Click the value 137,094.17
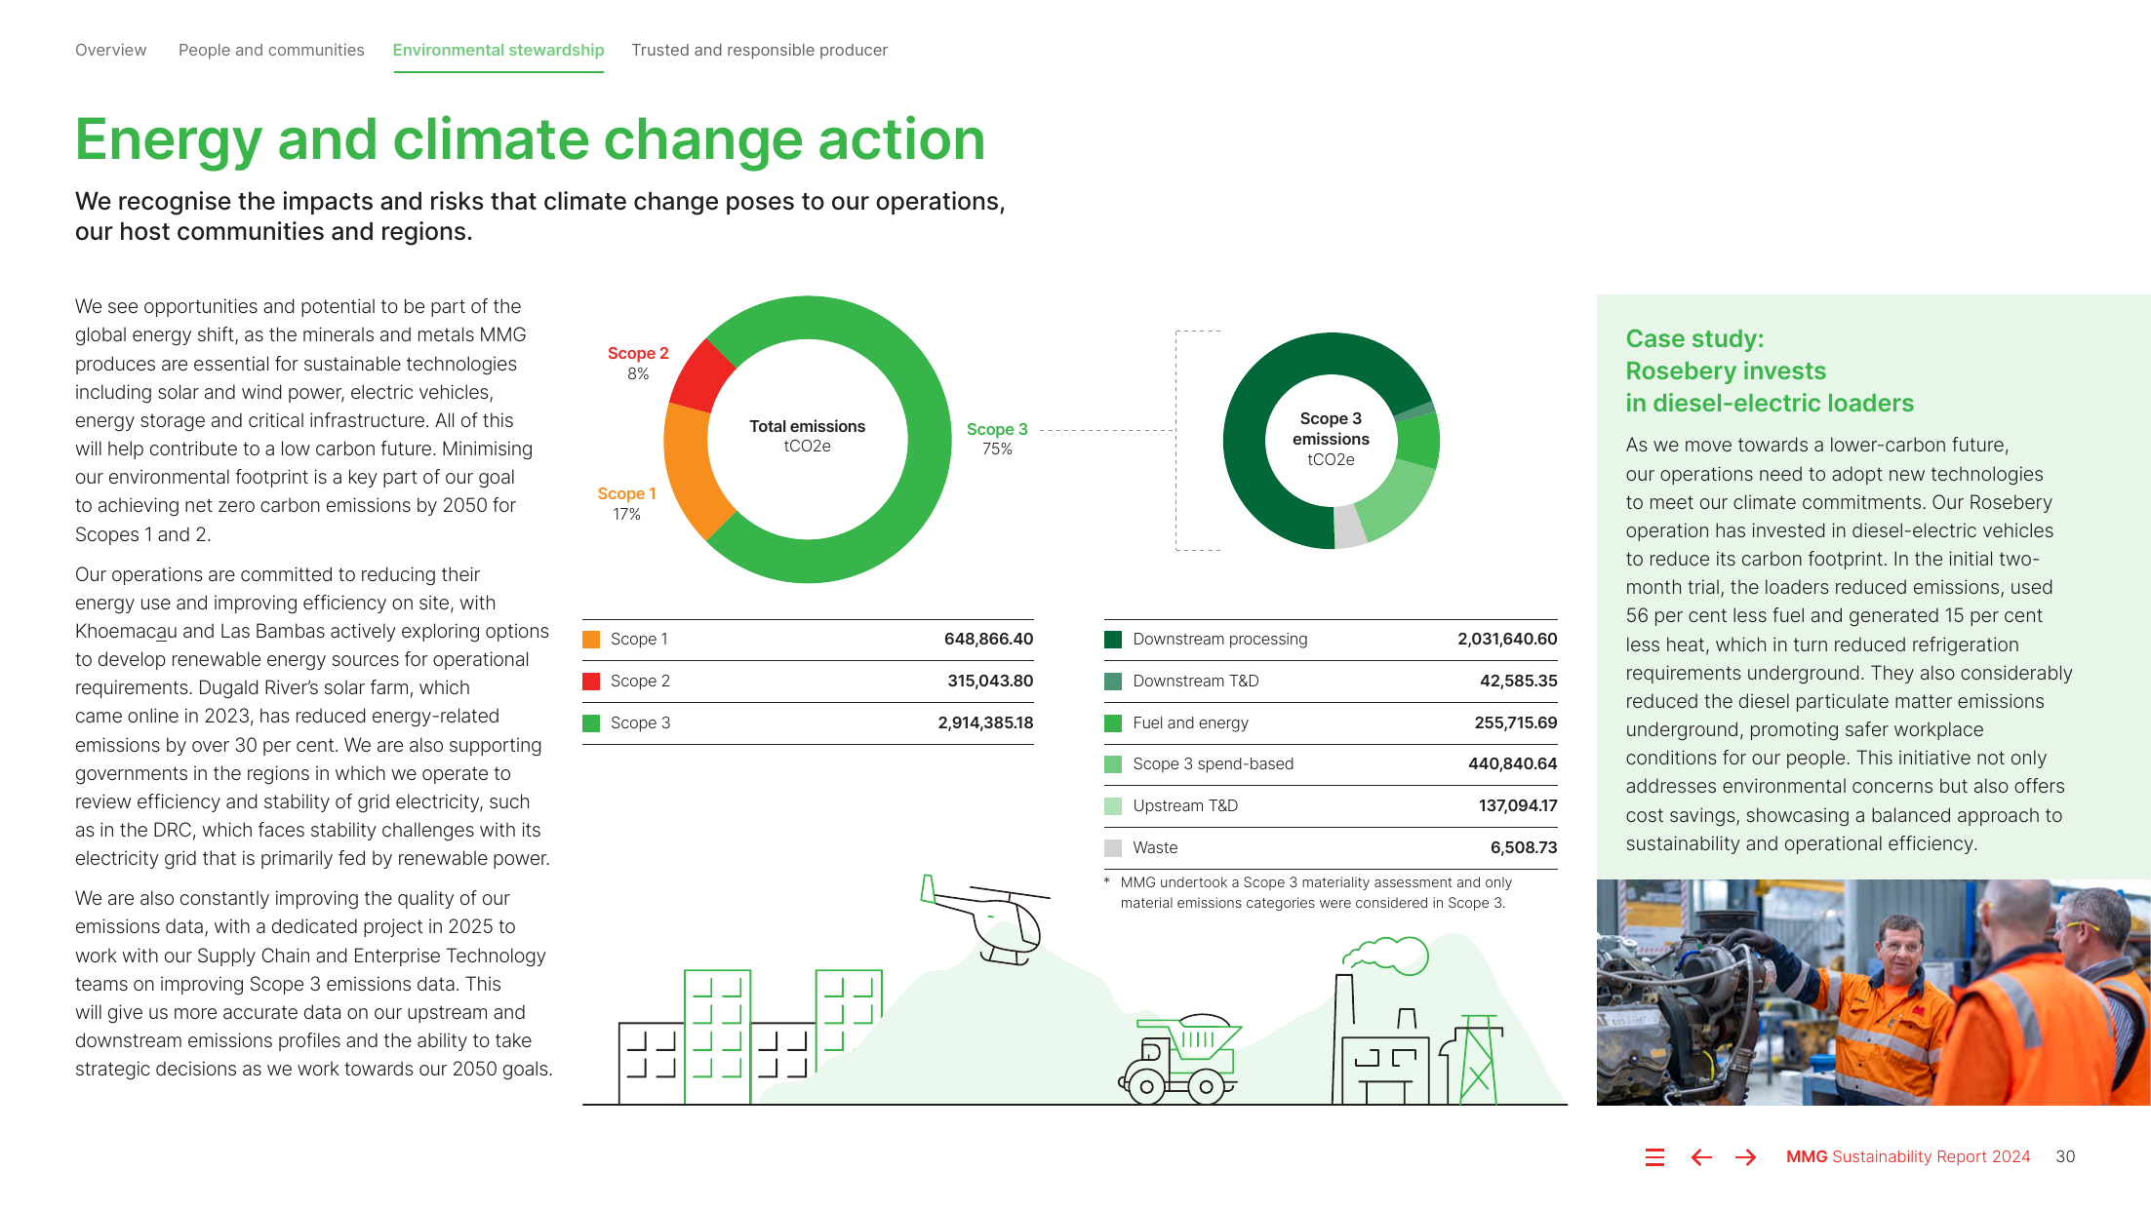Viewport: 2151px width, 1210px height. 1518,806
